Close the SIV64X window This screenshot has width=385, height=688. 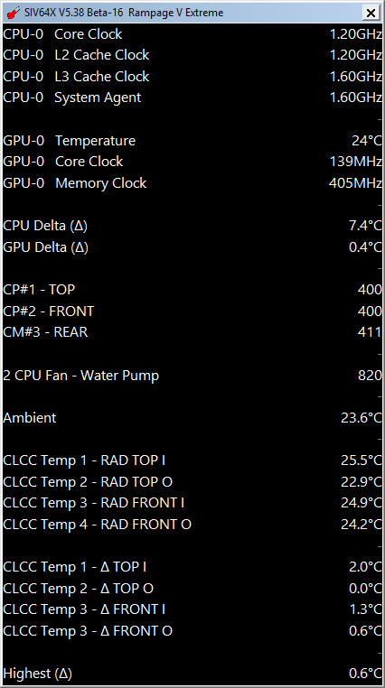pyautogui.click(x=371, y=14)
